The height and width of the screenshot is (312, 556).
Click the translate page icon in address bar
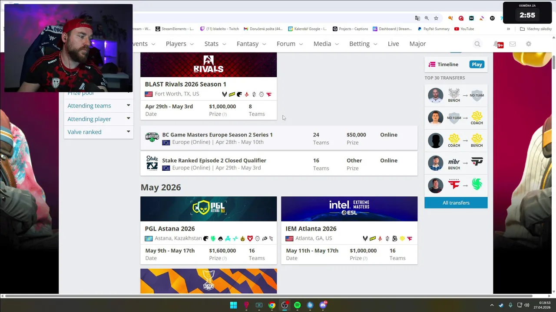[x=417, y=18]
